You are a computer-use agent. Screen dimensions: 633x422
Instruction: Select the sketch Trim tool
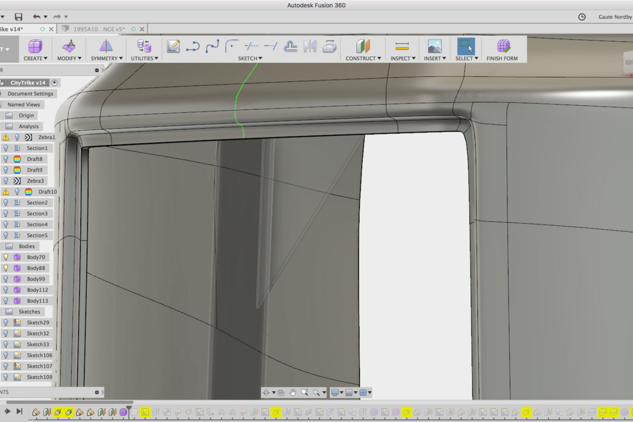251,46
